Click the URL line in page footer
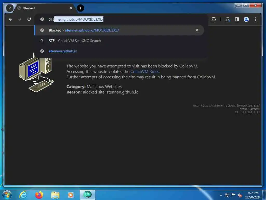266x200 pixels. tap(226, 106)
